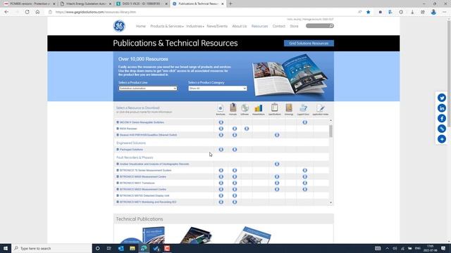Click the browser Back button
The width and height of the screenshot is (451, 253).
(x=6, y=12)
